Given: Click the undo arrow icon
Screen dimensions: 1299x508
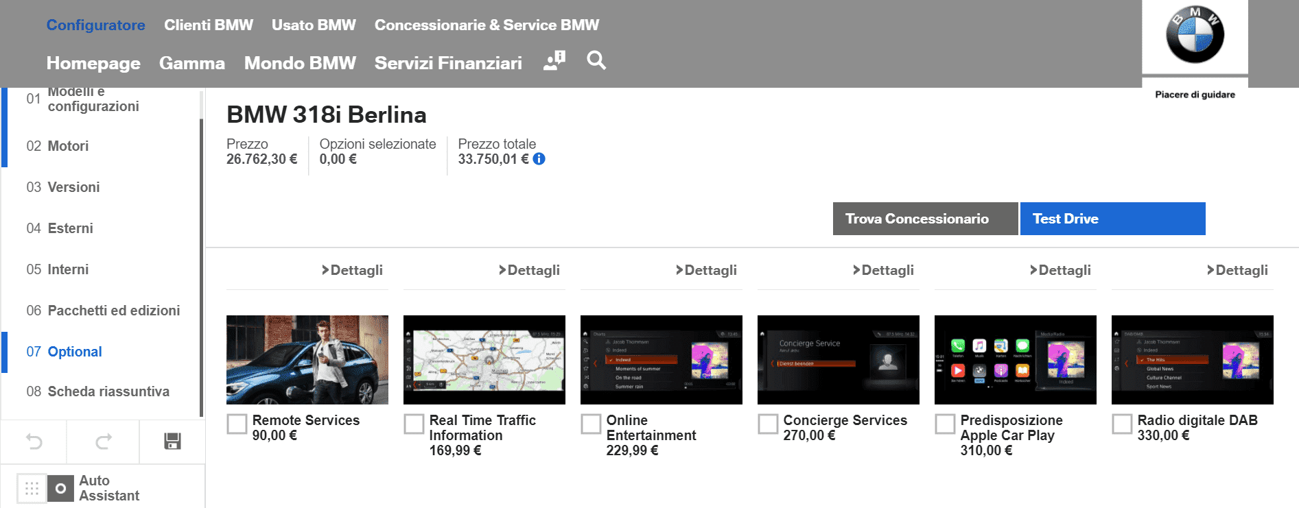Looking at the screenshot, I should coord(34,442).
